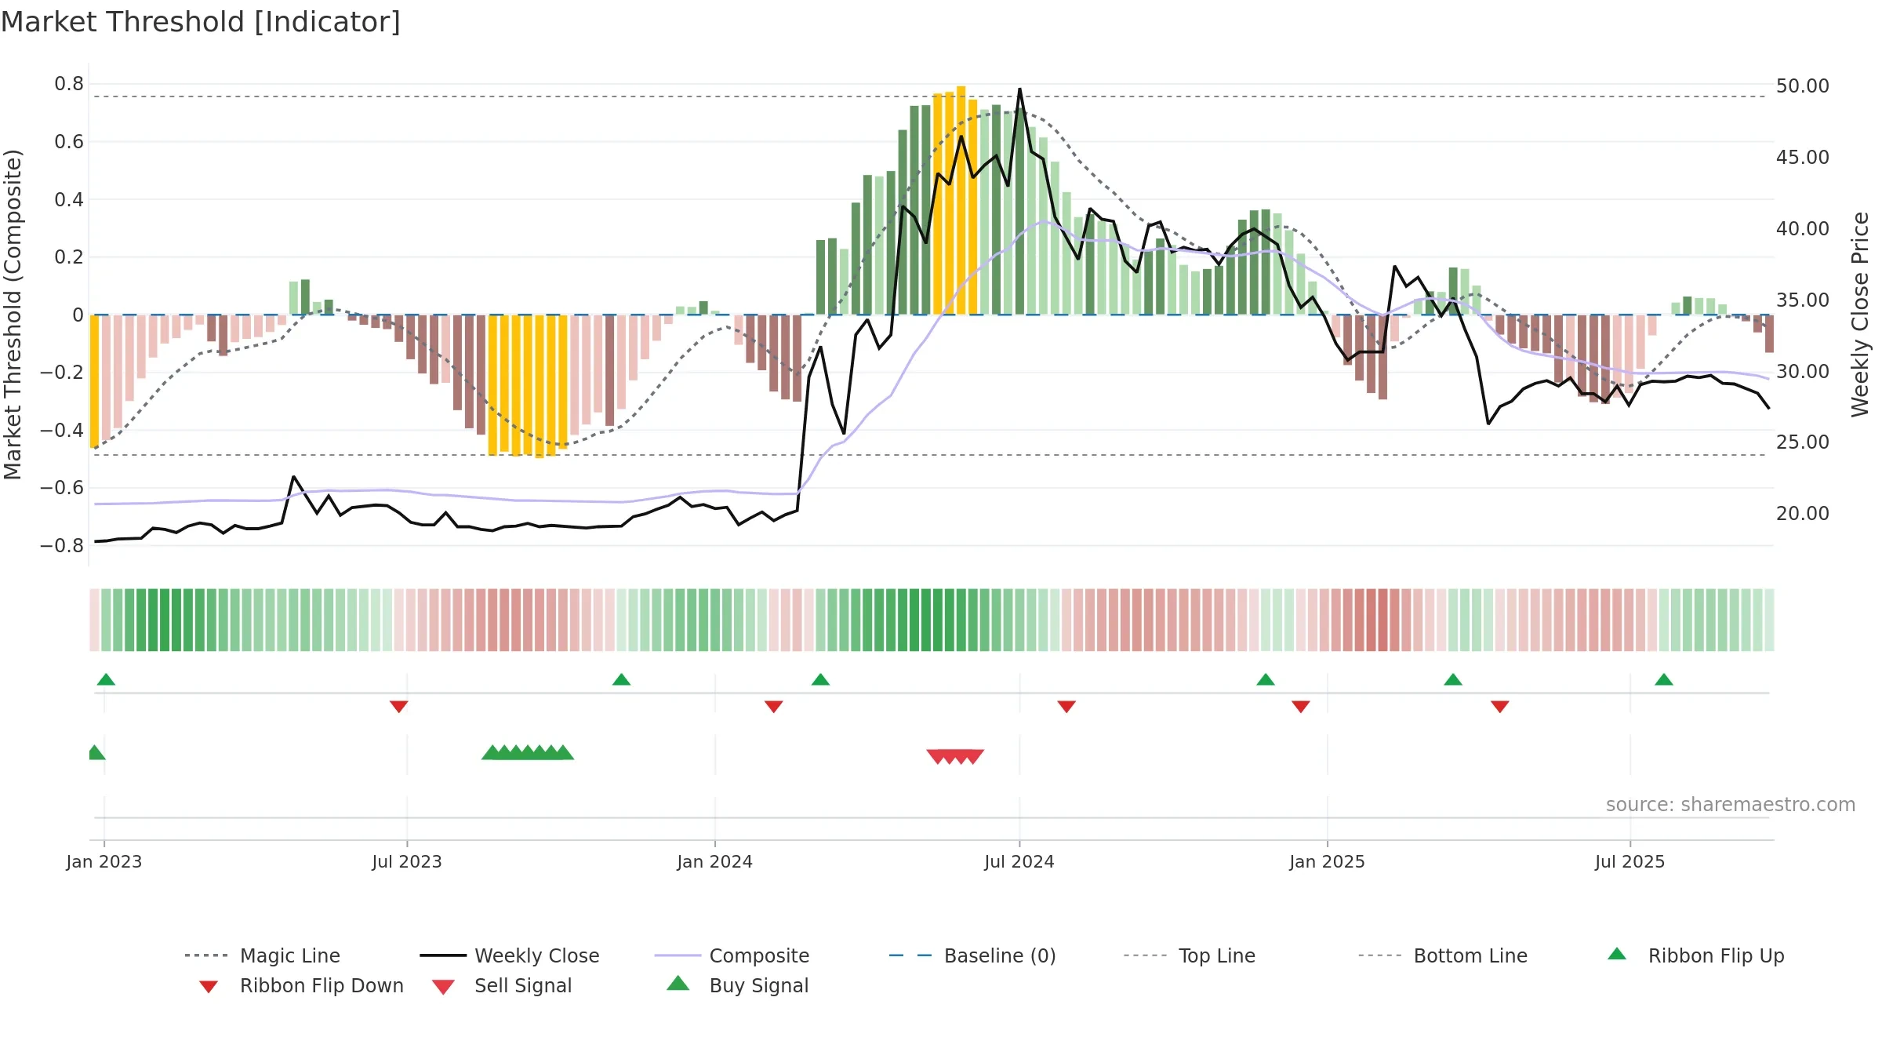Click the Jul 2023 axis label
Image resolution: width=1882 pixels, height=1059 pixels.
pos(407,861)
